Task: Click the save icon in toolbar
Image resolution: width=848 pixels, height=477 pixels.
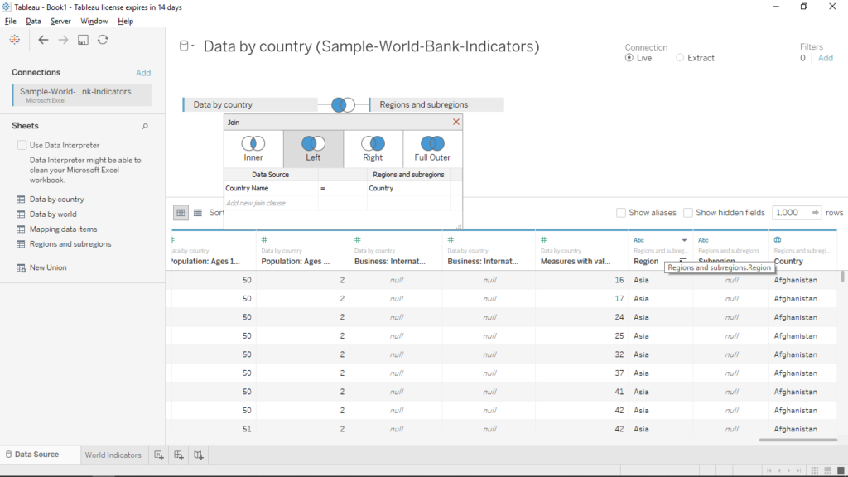Action: (83, 40)
